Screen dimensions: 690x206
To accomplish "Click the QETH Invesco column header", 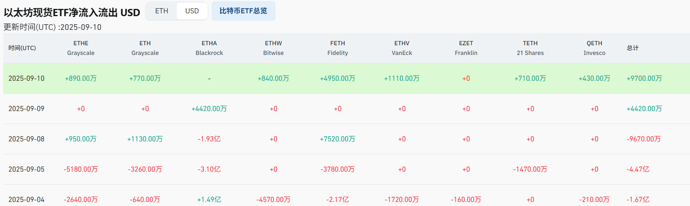I will [594, 48].
